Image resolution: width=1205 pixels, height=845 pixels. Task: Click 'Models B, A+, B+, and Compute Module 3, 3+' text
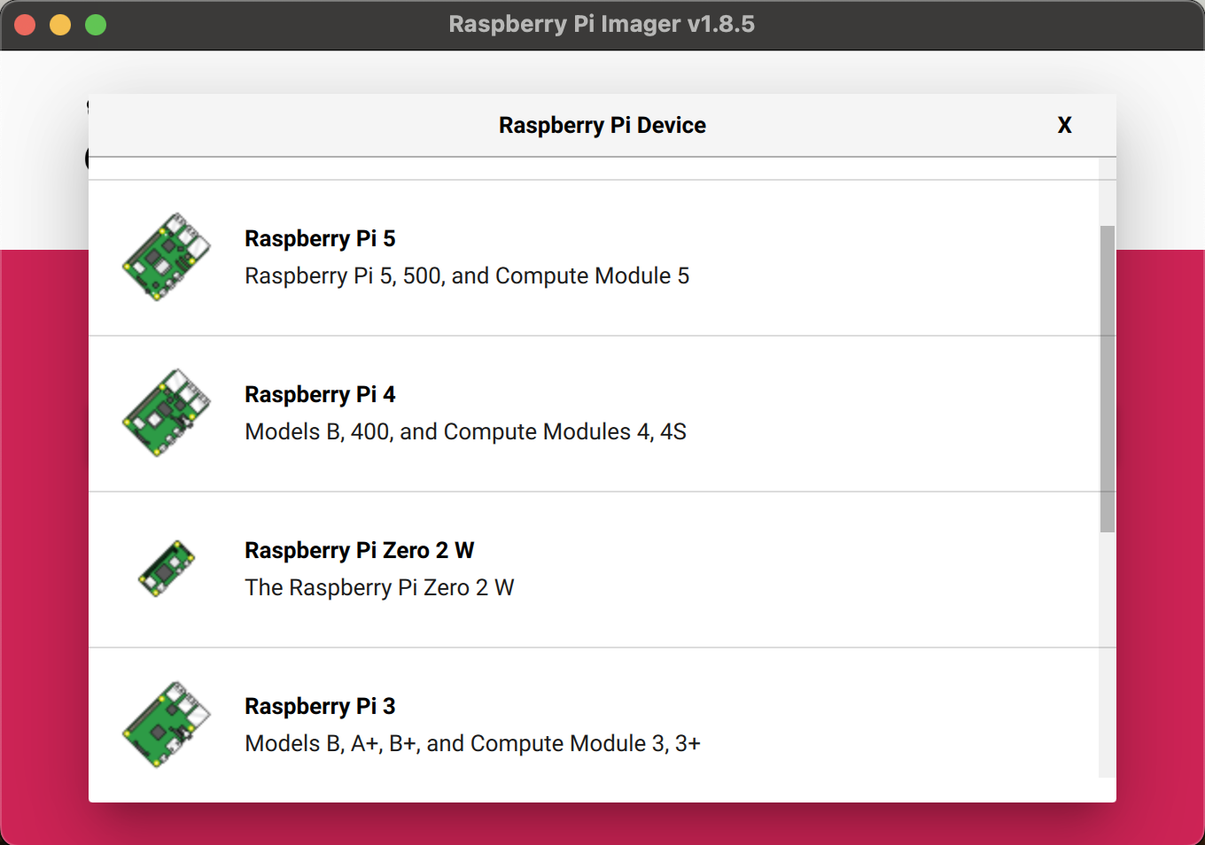472,743
